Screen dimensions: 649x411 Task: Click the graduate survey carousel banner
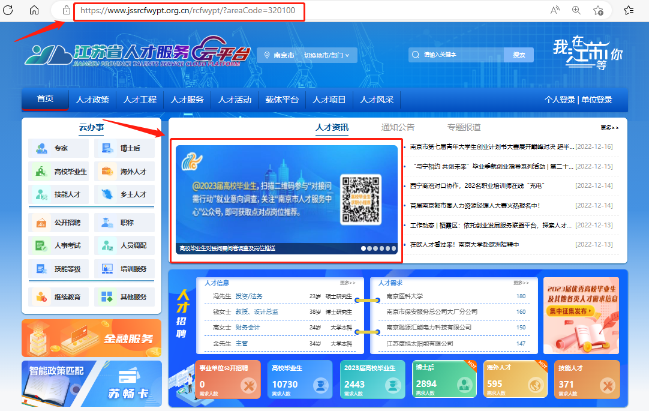(x=287, y=199)
